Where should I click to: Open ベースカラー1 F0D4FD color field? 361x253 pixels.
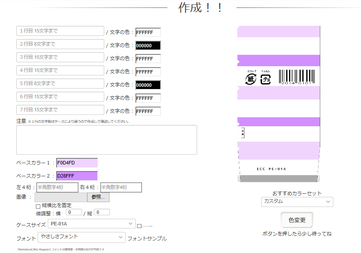[x=77, y=163]
